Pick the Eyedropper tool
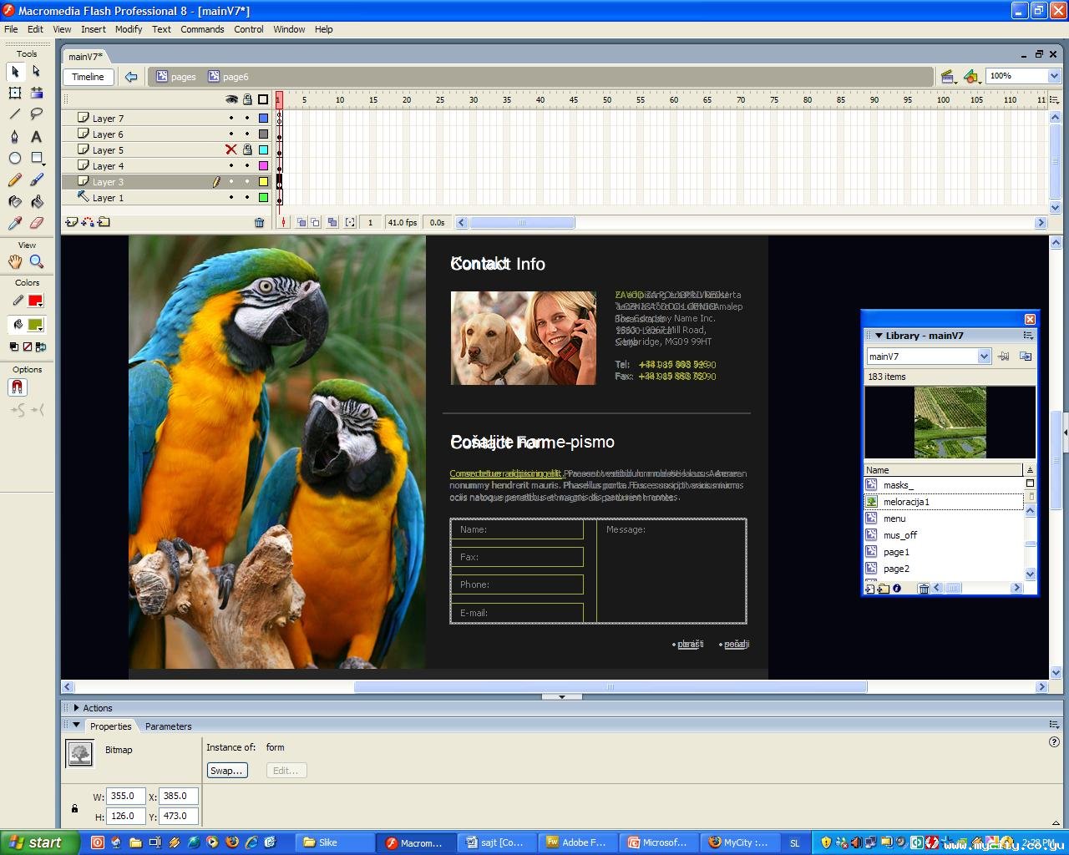Screen dimensions: 1069x855 point(15,223)
